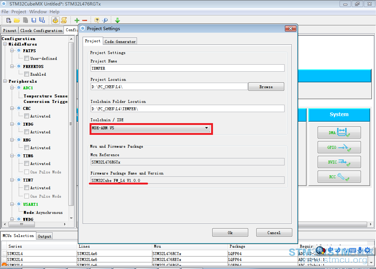This screenshot has width=376, height=269.
Task: Click the green download arrow icon
Action: point(117,21)
